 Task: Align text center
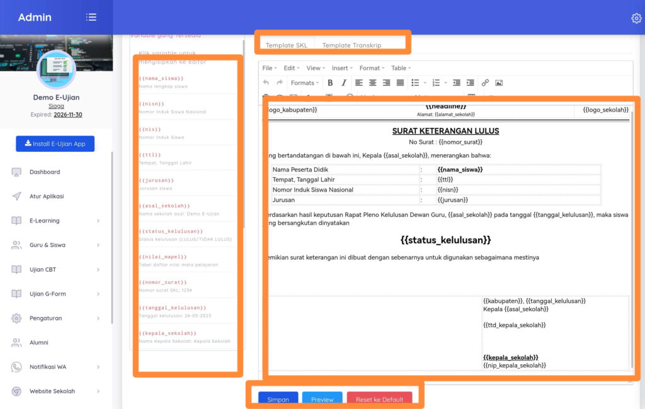pos(373,83)
